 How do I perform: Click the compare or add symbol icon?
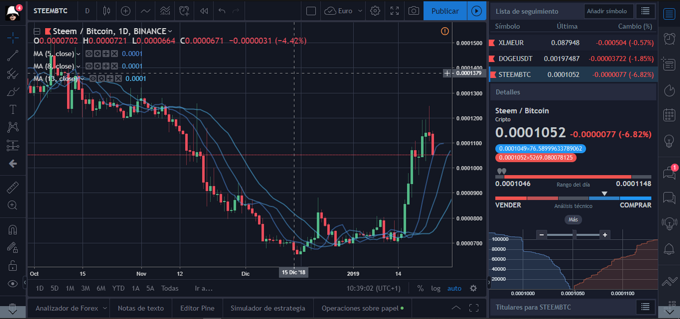click(125, 11)
